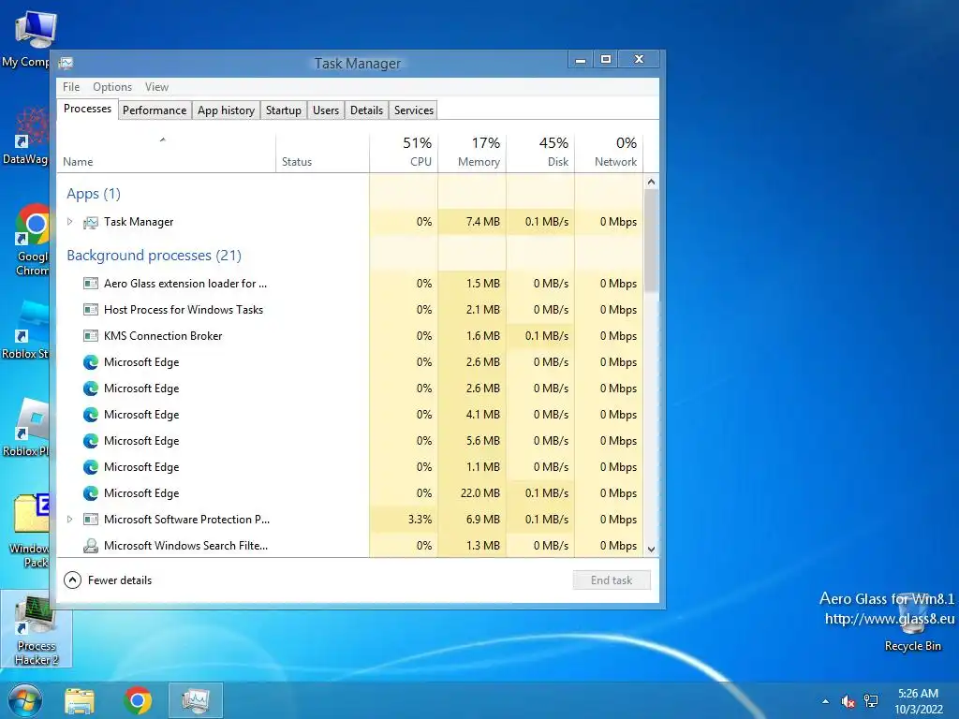Click the Host Process for Windows Tasks icon

point(91,310)
